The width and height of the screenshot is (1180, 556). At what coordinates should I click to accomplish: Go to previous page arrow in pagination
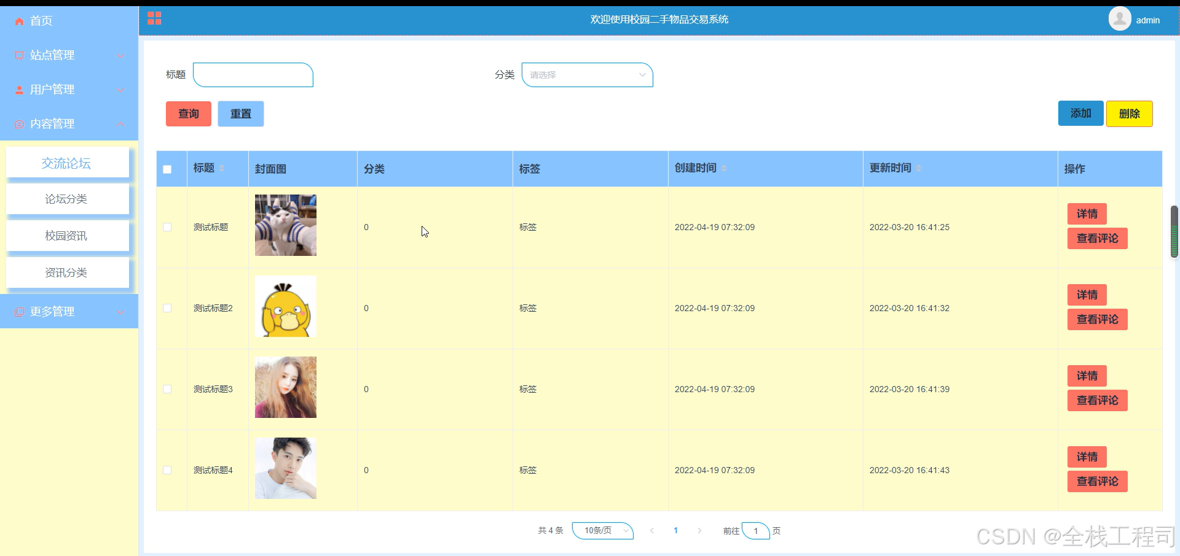(x=652, y=531)
